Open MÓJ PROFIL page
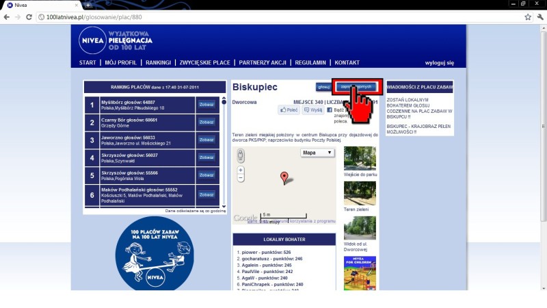Viewport: 547px width, 308px height. [121, 63]
